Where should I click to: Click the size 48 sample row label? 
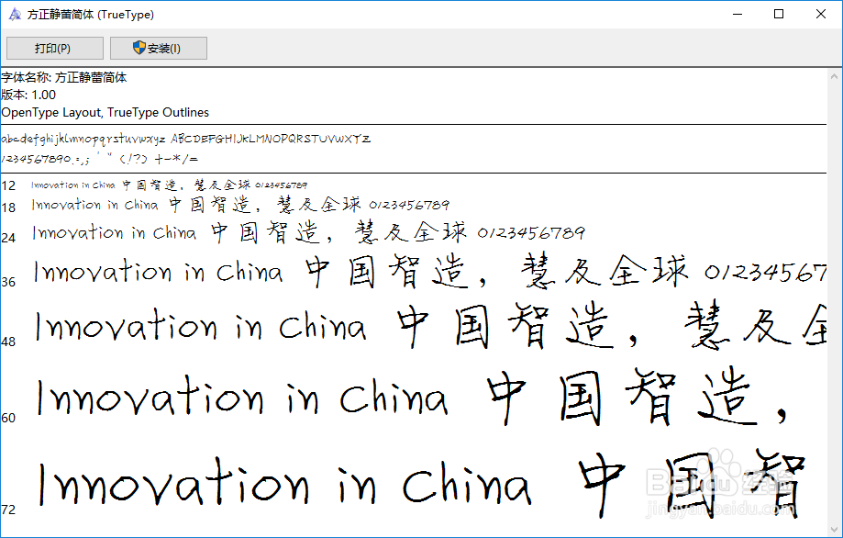pos(8,342)
